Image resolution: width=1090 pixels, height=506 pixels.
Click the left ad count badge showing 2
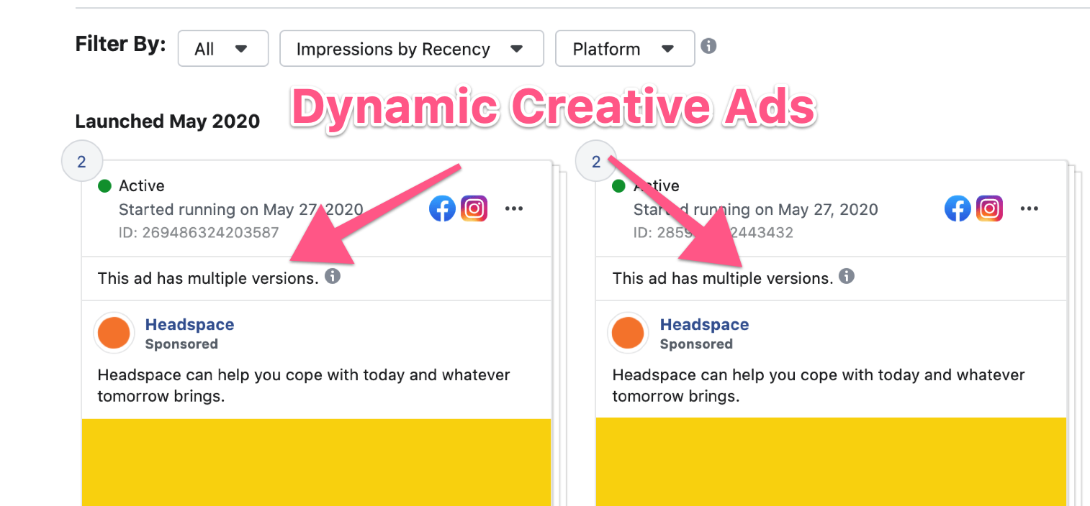coord(81,162)
